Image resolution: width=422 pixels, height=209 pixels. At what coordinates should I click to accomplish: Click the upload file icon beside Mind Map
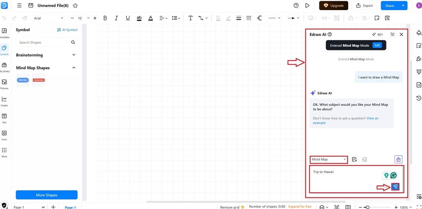pos(354,159)
